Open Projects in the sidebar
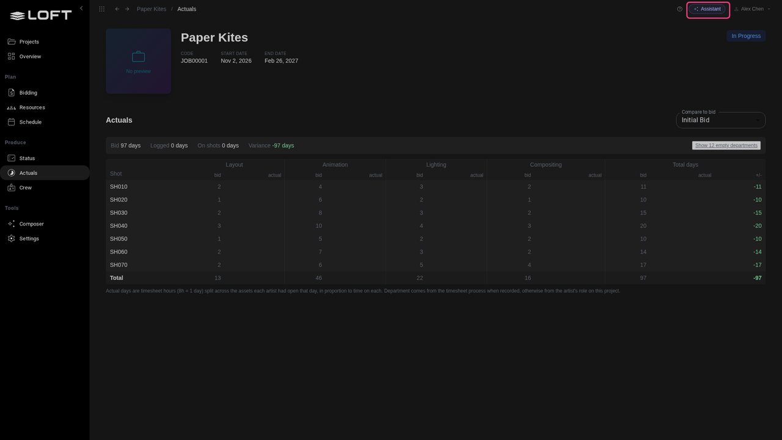The width and height of the screenshot is (782, 440). tap(45, 42)
